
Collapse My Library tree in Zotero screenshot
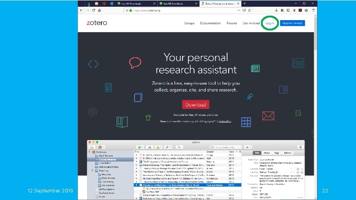[x=90, y=152]
